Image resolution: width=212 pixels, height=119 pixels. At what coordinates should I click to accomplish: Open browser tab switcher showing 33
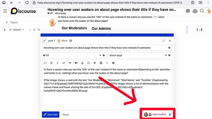(200, 2)
